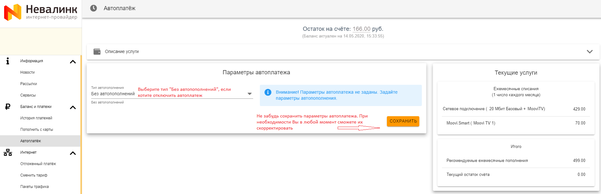601x194 pixels.
Task: Click the ruble icon for Баланс и платежи
Action: (8, 107)
